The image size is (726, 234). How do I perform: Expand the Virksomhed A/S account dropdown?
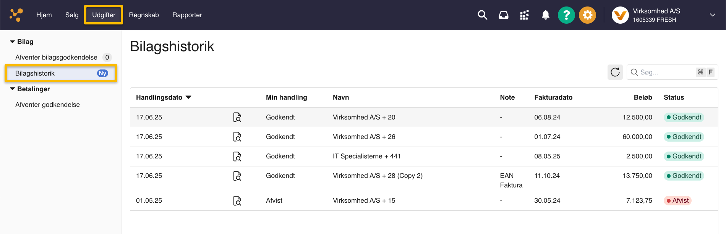pyautogui.click(x=712, y=15)
